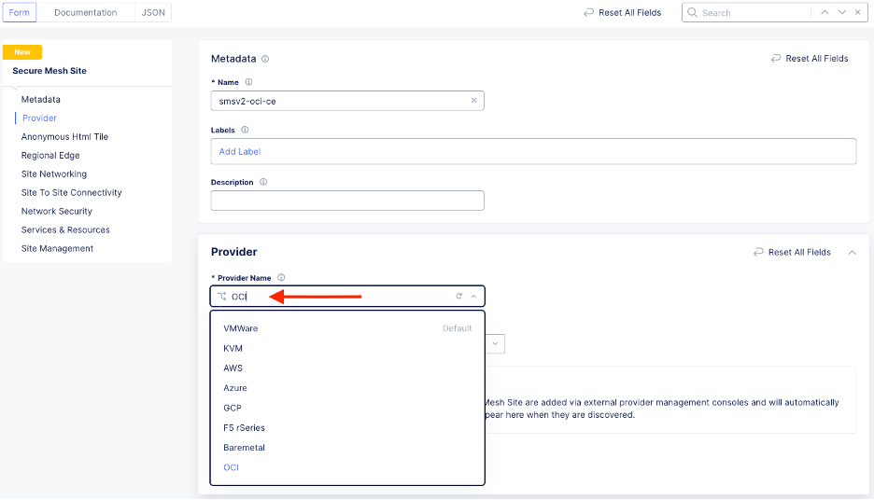
Task: Collapse the Provider Name dropdown chevron
Action: [x=473, y=297]
